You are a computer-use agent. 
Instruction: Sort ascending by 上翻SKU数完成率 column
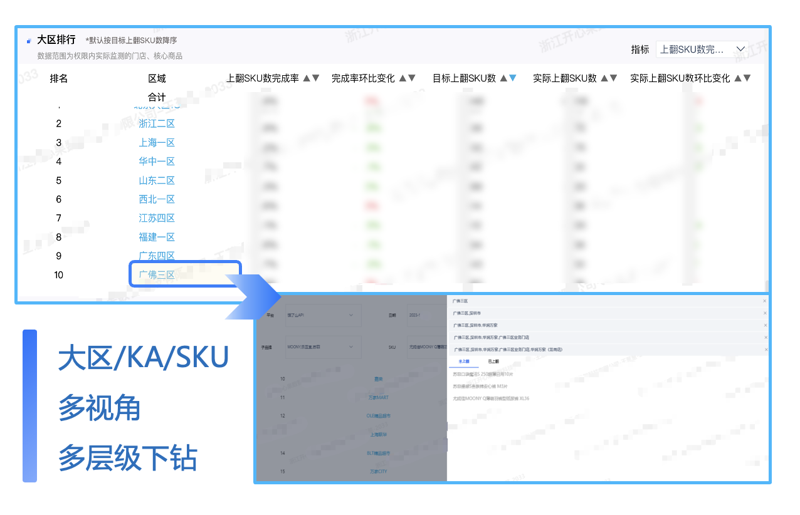(307, 78)
